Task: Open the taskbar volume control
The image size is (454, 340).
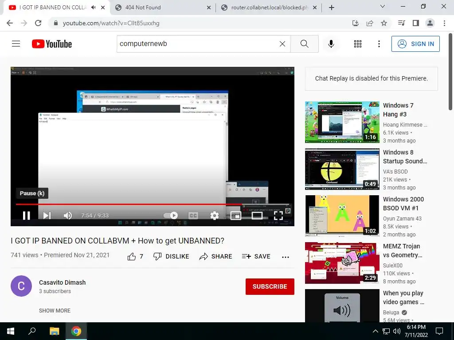Action: click(x=397, y=331)
